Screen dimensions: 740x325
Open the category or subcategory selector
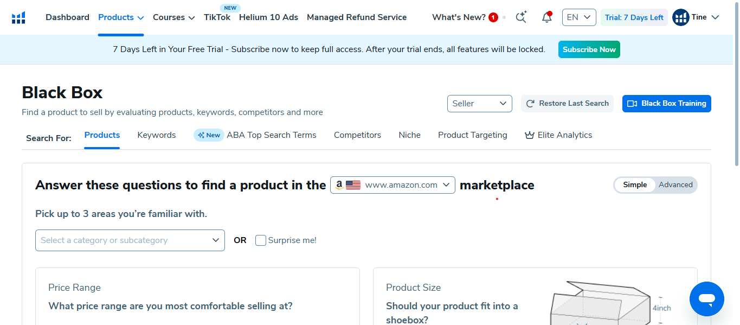coord(130,240)
